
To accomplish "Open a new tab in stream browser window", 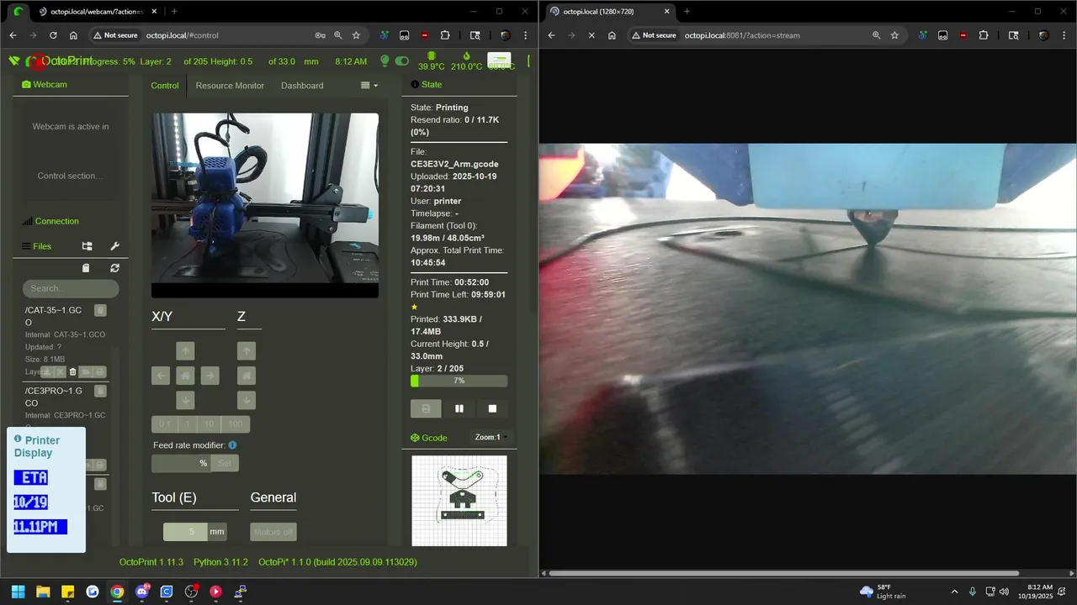I will (x=687, y=12).
